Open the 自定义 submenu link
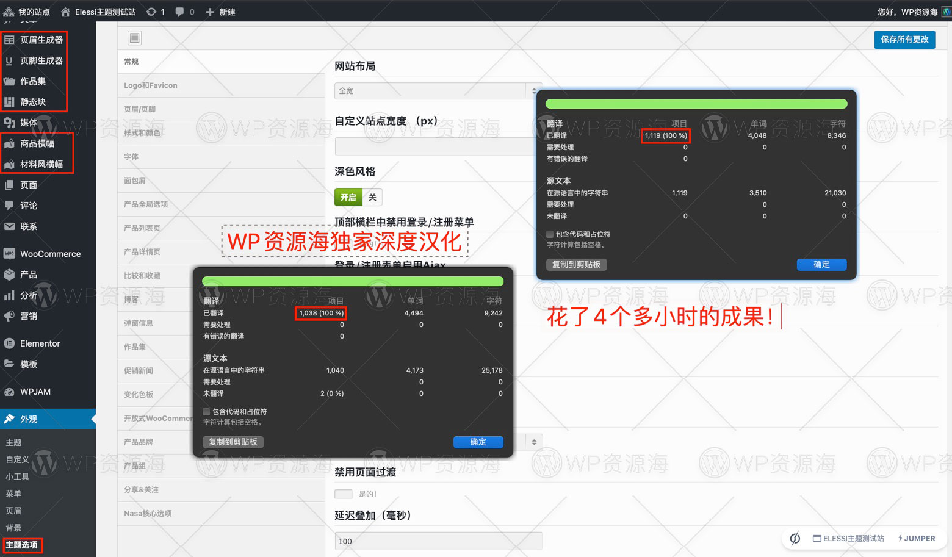Screen dimensions: 952x557 tap(18, 459)
